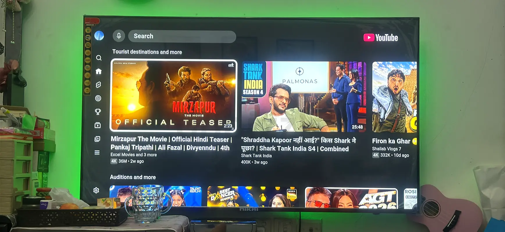Select the concentric-circle Music icon in sidebar

(x=98, y=98)
